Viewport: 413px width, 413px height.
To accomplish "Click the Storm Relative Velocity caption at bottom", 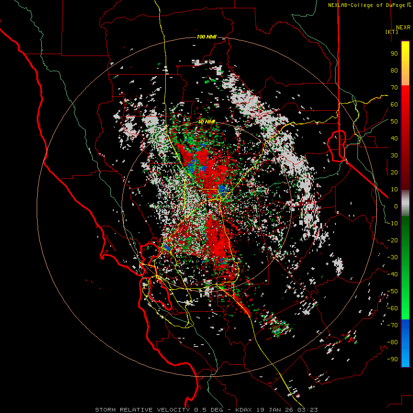I will pos(206,410).
